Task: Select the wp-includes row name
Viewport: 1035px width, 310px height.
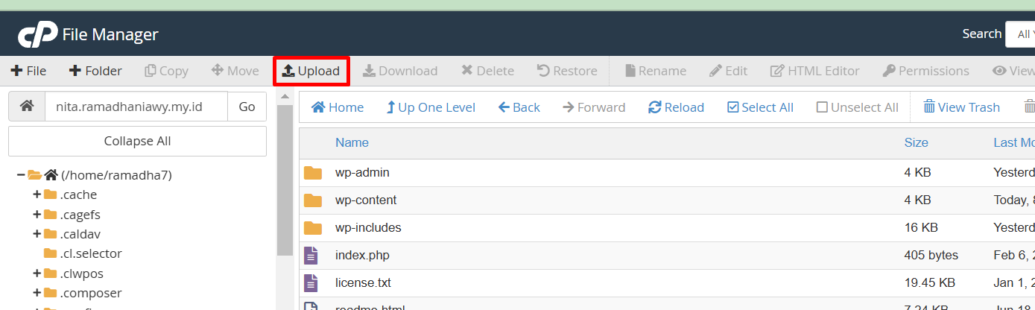Action: tap(368, 228)
